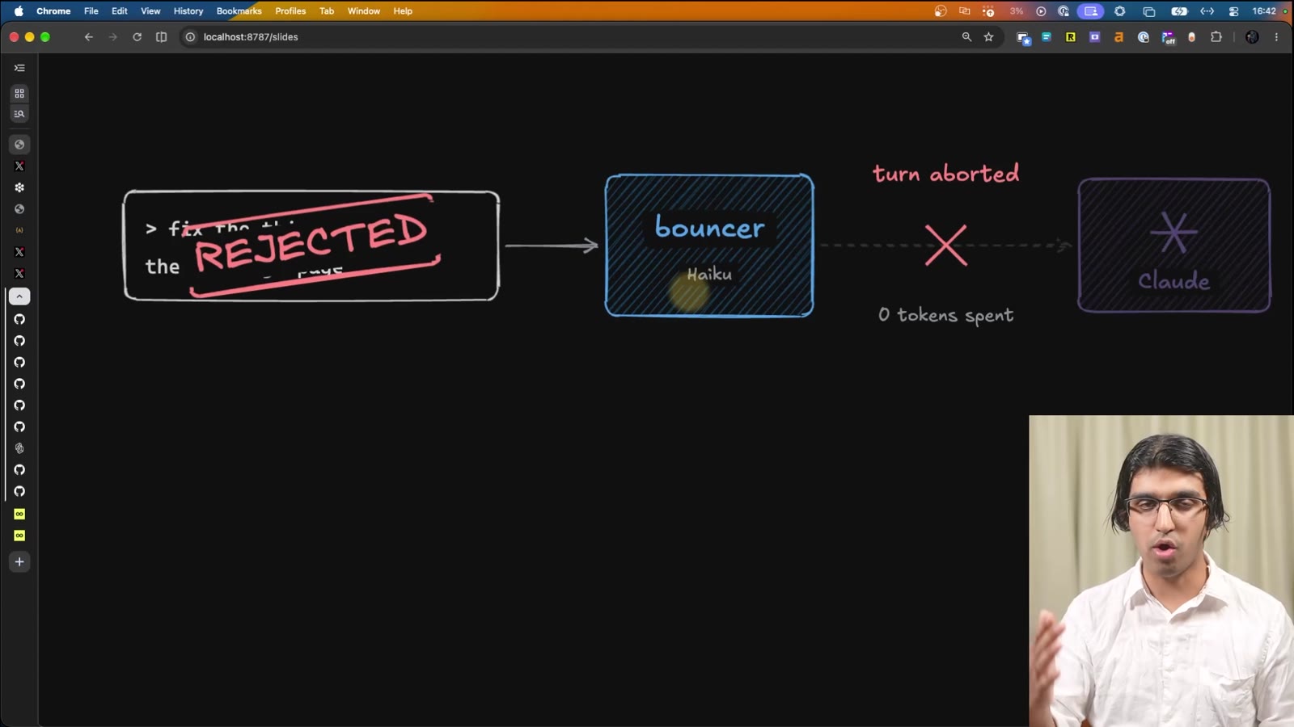Bookmark this page with the star

pyautogui.click(x=988, y=37)
